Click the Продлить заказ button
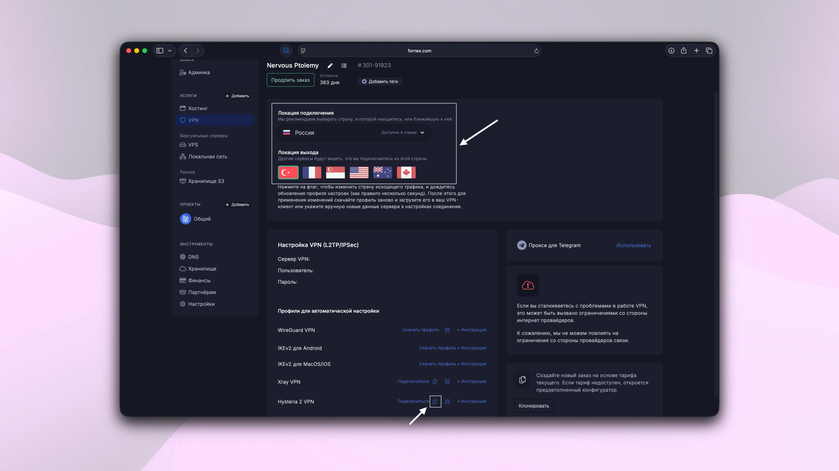The width and height of the screenshot is (839, 471). coord(290,80)
